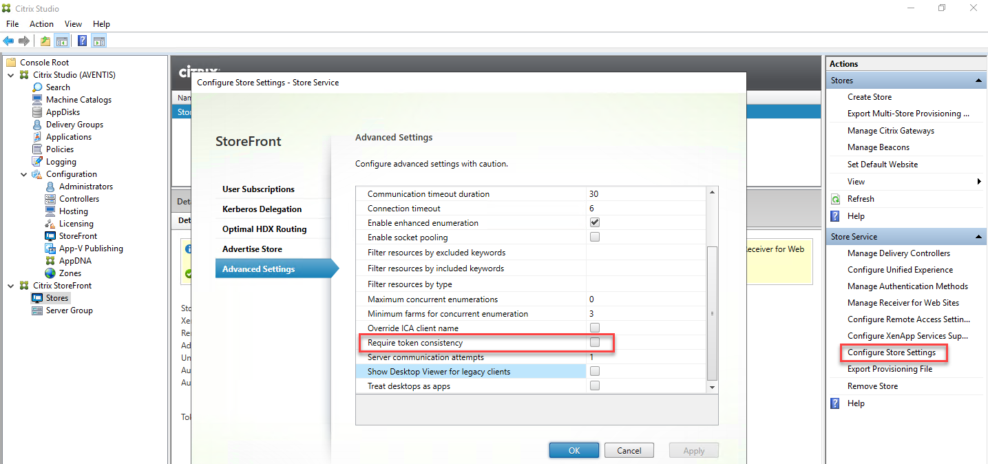Click the Show/Hide console tree toolbar icon

(x=62, y=41)
